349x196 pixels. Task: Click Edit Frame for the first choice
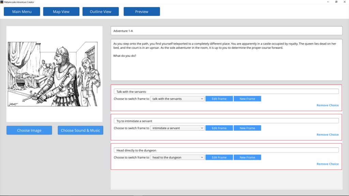(x=219, y=99)
